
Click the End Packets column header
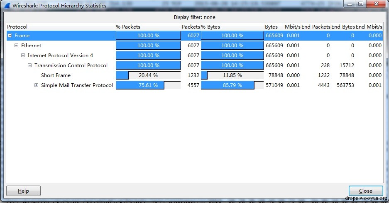(x=316, y=27)
